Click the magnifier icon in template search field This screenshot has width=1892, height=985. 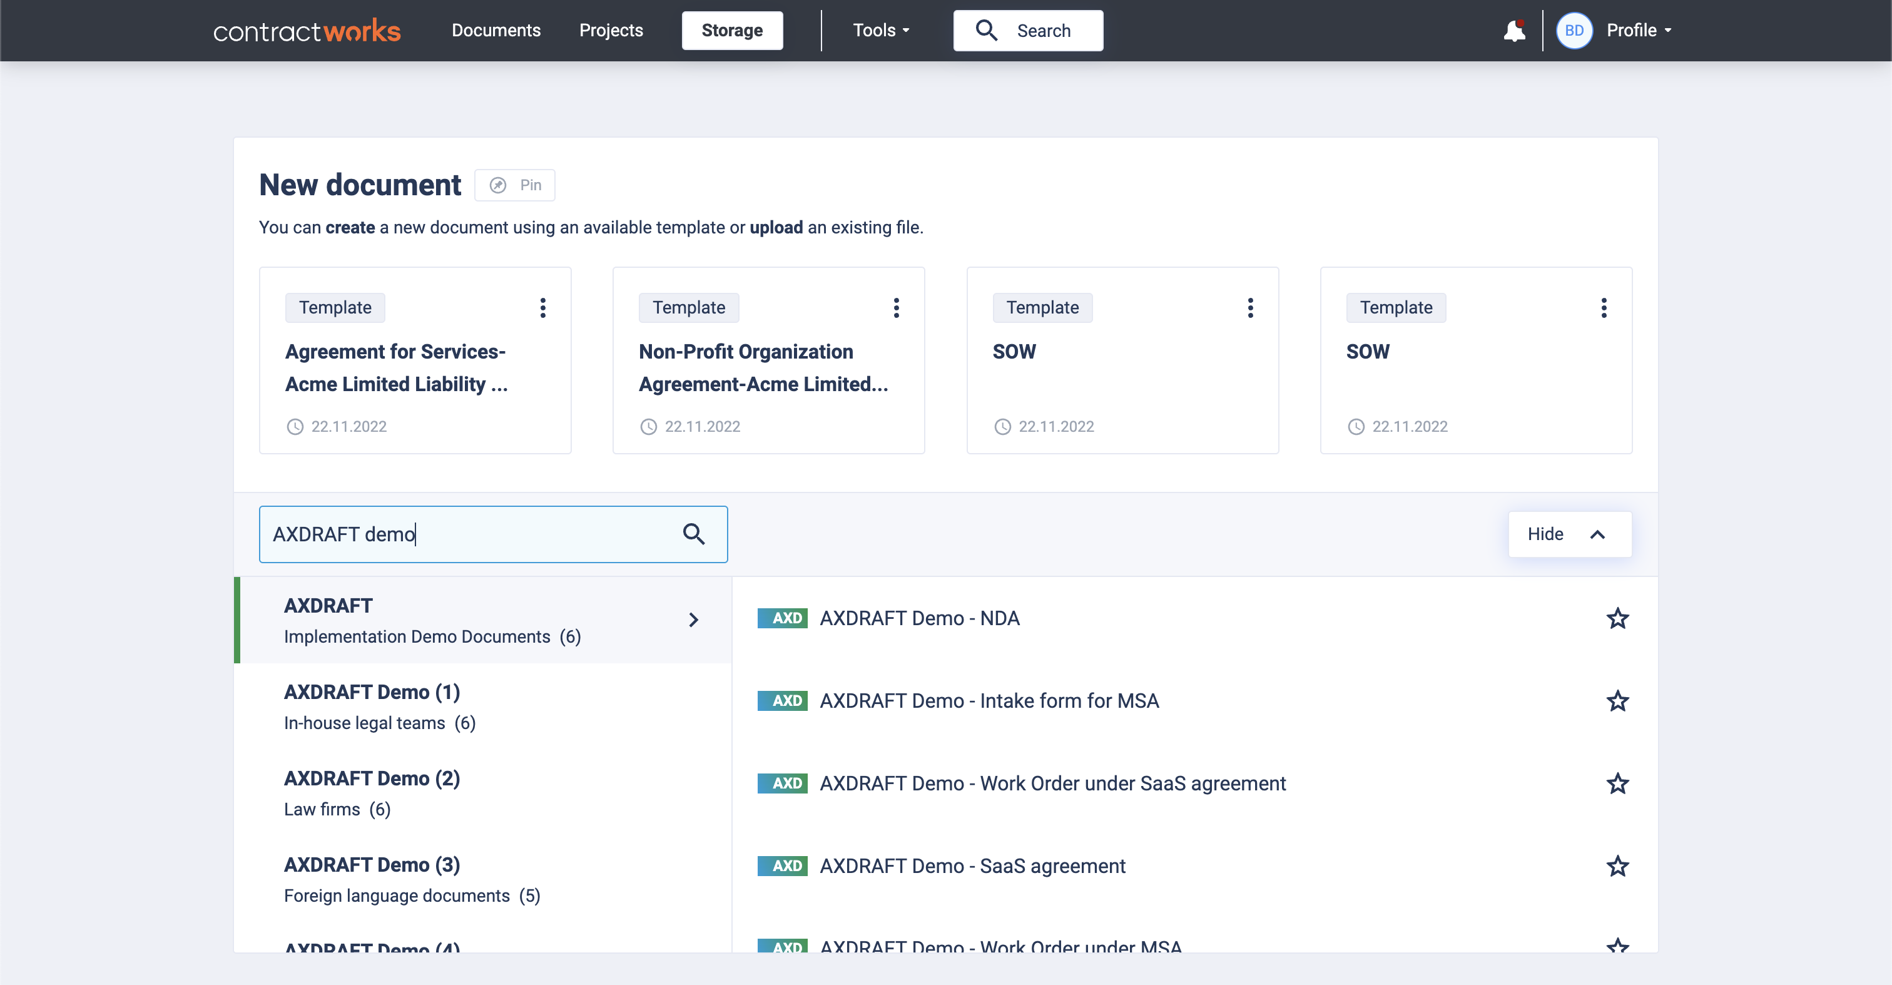tap(693, 534)
